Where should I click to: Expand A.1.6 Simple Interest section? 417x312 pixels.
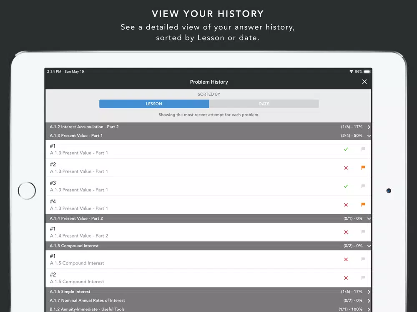pos(208,292)
